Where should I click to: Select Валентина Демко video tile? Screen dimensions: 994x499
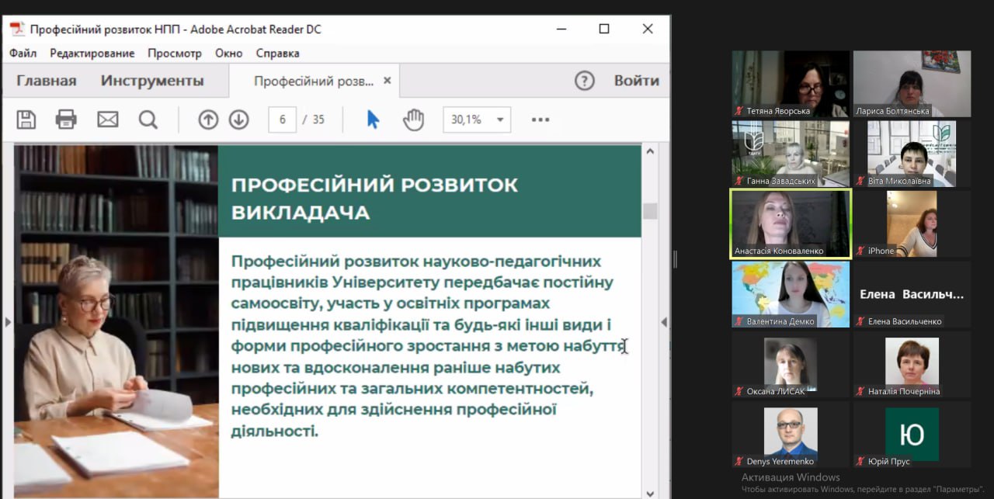point(791,294)
